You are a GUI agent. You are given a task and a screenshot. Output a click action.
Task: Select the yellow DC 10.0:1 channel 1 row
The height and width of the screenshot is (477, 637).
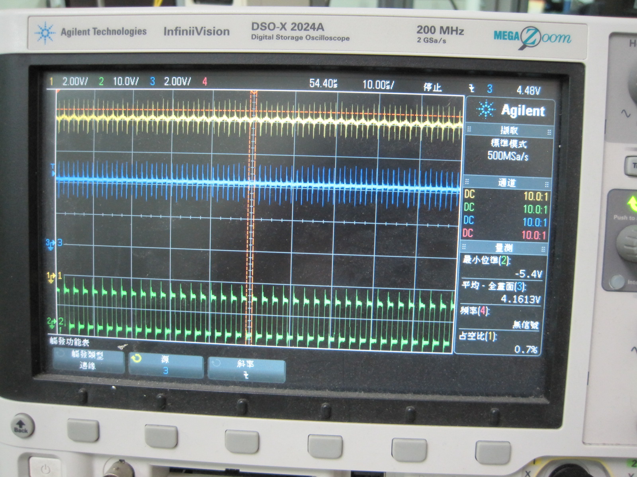click(506, 196)
